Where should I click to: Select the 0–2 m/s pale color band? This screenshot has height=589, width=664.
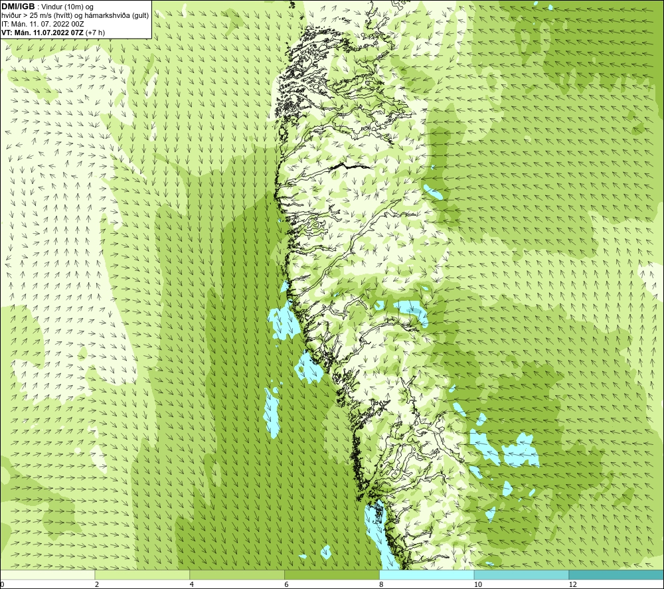pos(47,575)
